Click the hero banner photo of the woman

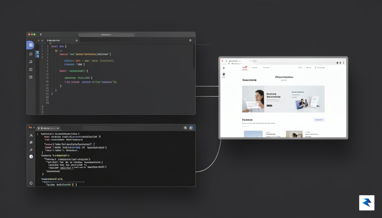click(253, 99)
